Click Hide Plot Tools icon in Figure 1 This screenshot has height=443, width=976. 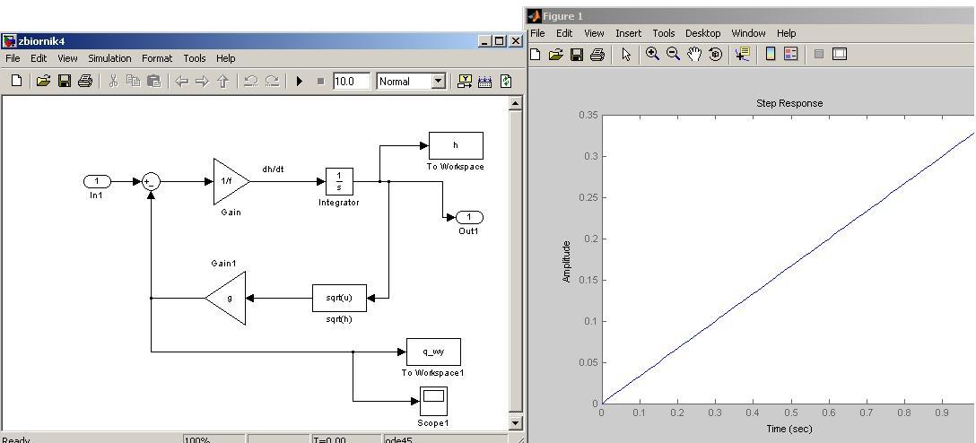pos(819,54)
